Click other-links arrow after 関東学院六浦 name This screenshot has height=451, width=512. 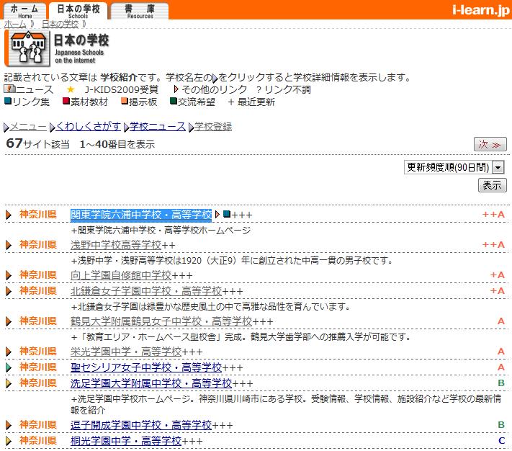[x=217, y=215]
